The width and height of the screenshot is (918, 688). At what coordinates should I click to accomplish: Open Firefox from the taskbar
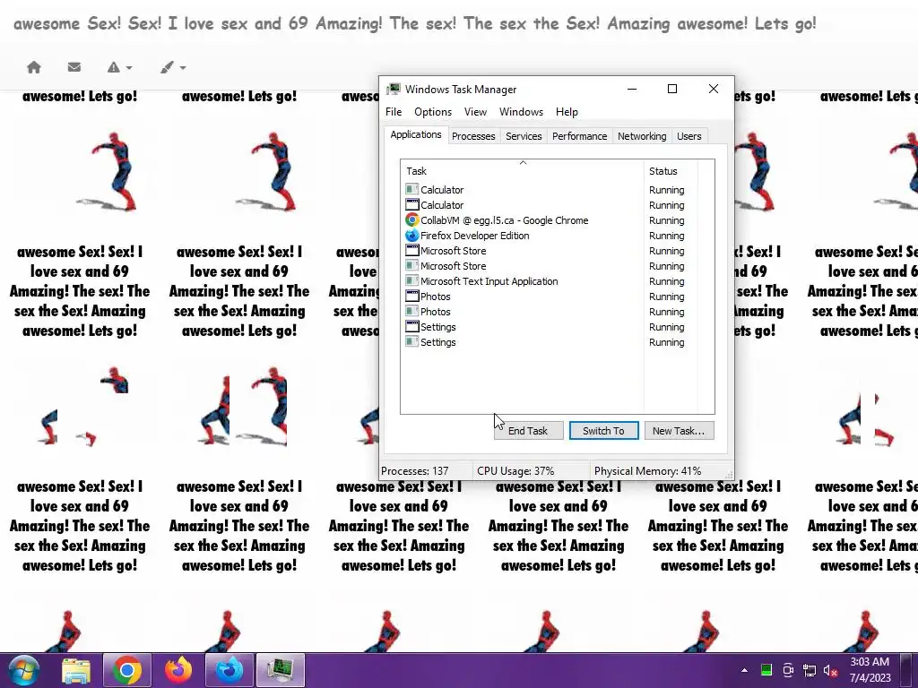pos(178,670)
